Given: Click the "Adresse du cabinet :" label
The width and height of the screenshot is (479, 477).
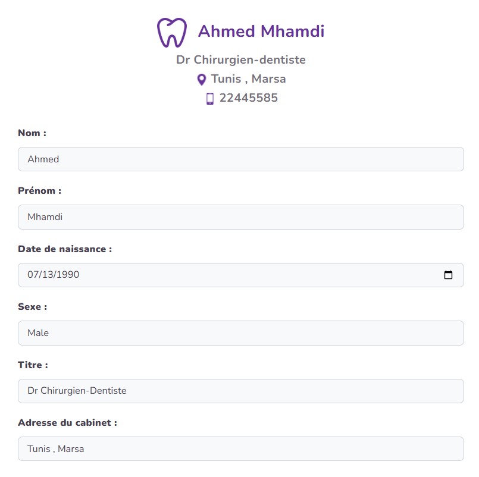Looking at the screenshot, I should tap(67, 423).
